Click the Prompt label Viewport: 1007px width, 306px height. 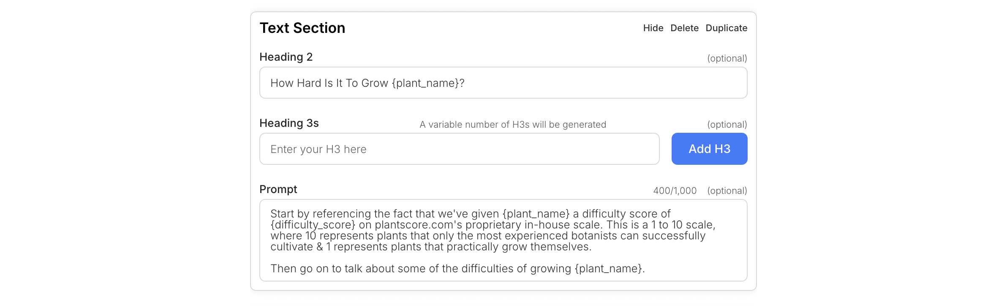click(278, 189)
